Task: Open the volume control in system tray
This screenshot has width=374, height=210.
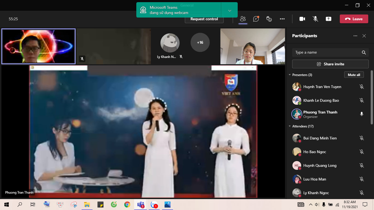Action: tap(317, 204)
